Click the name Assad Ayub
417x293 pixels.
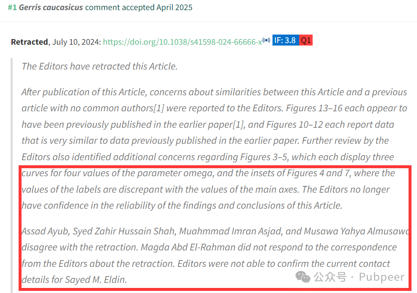point(46,231)
